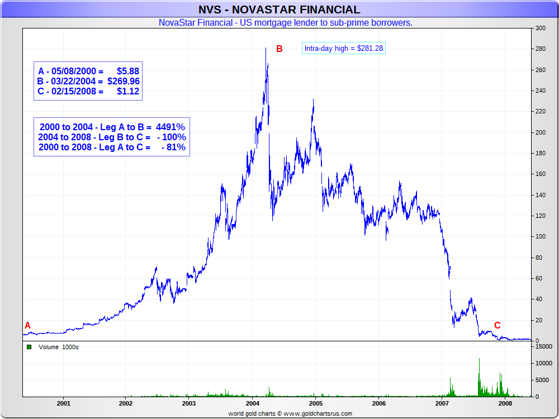Click the B - 03/22/2004 = $269.96 line
The width and height of the screenshot is (559, 419).
[x=88, y=81]
